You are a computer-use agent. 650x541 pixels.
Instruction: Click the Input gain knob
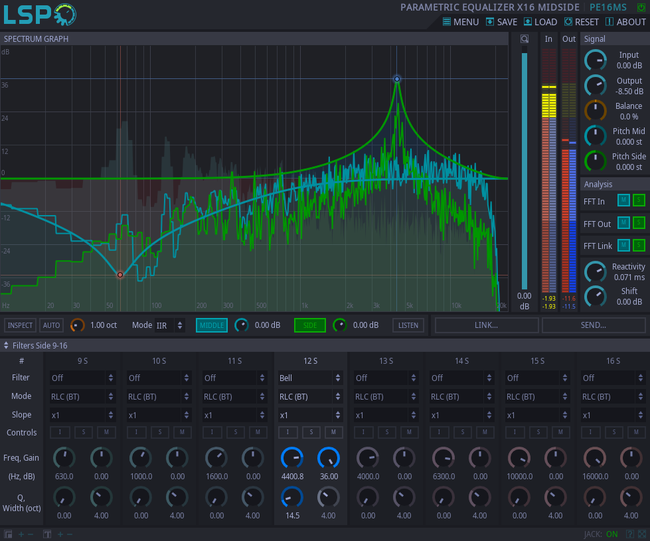point(596,60)
